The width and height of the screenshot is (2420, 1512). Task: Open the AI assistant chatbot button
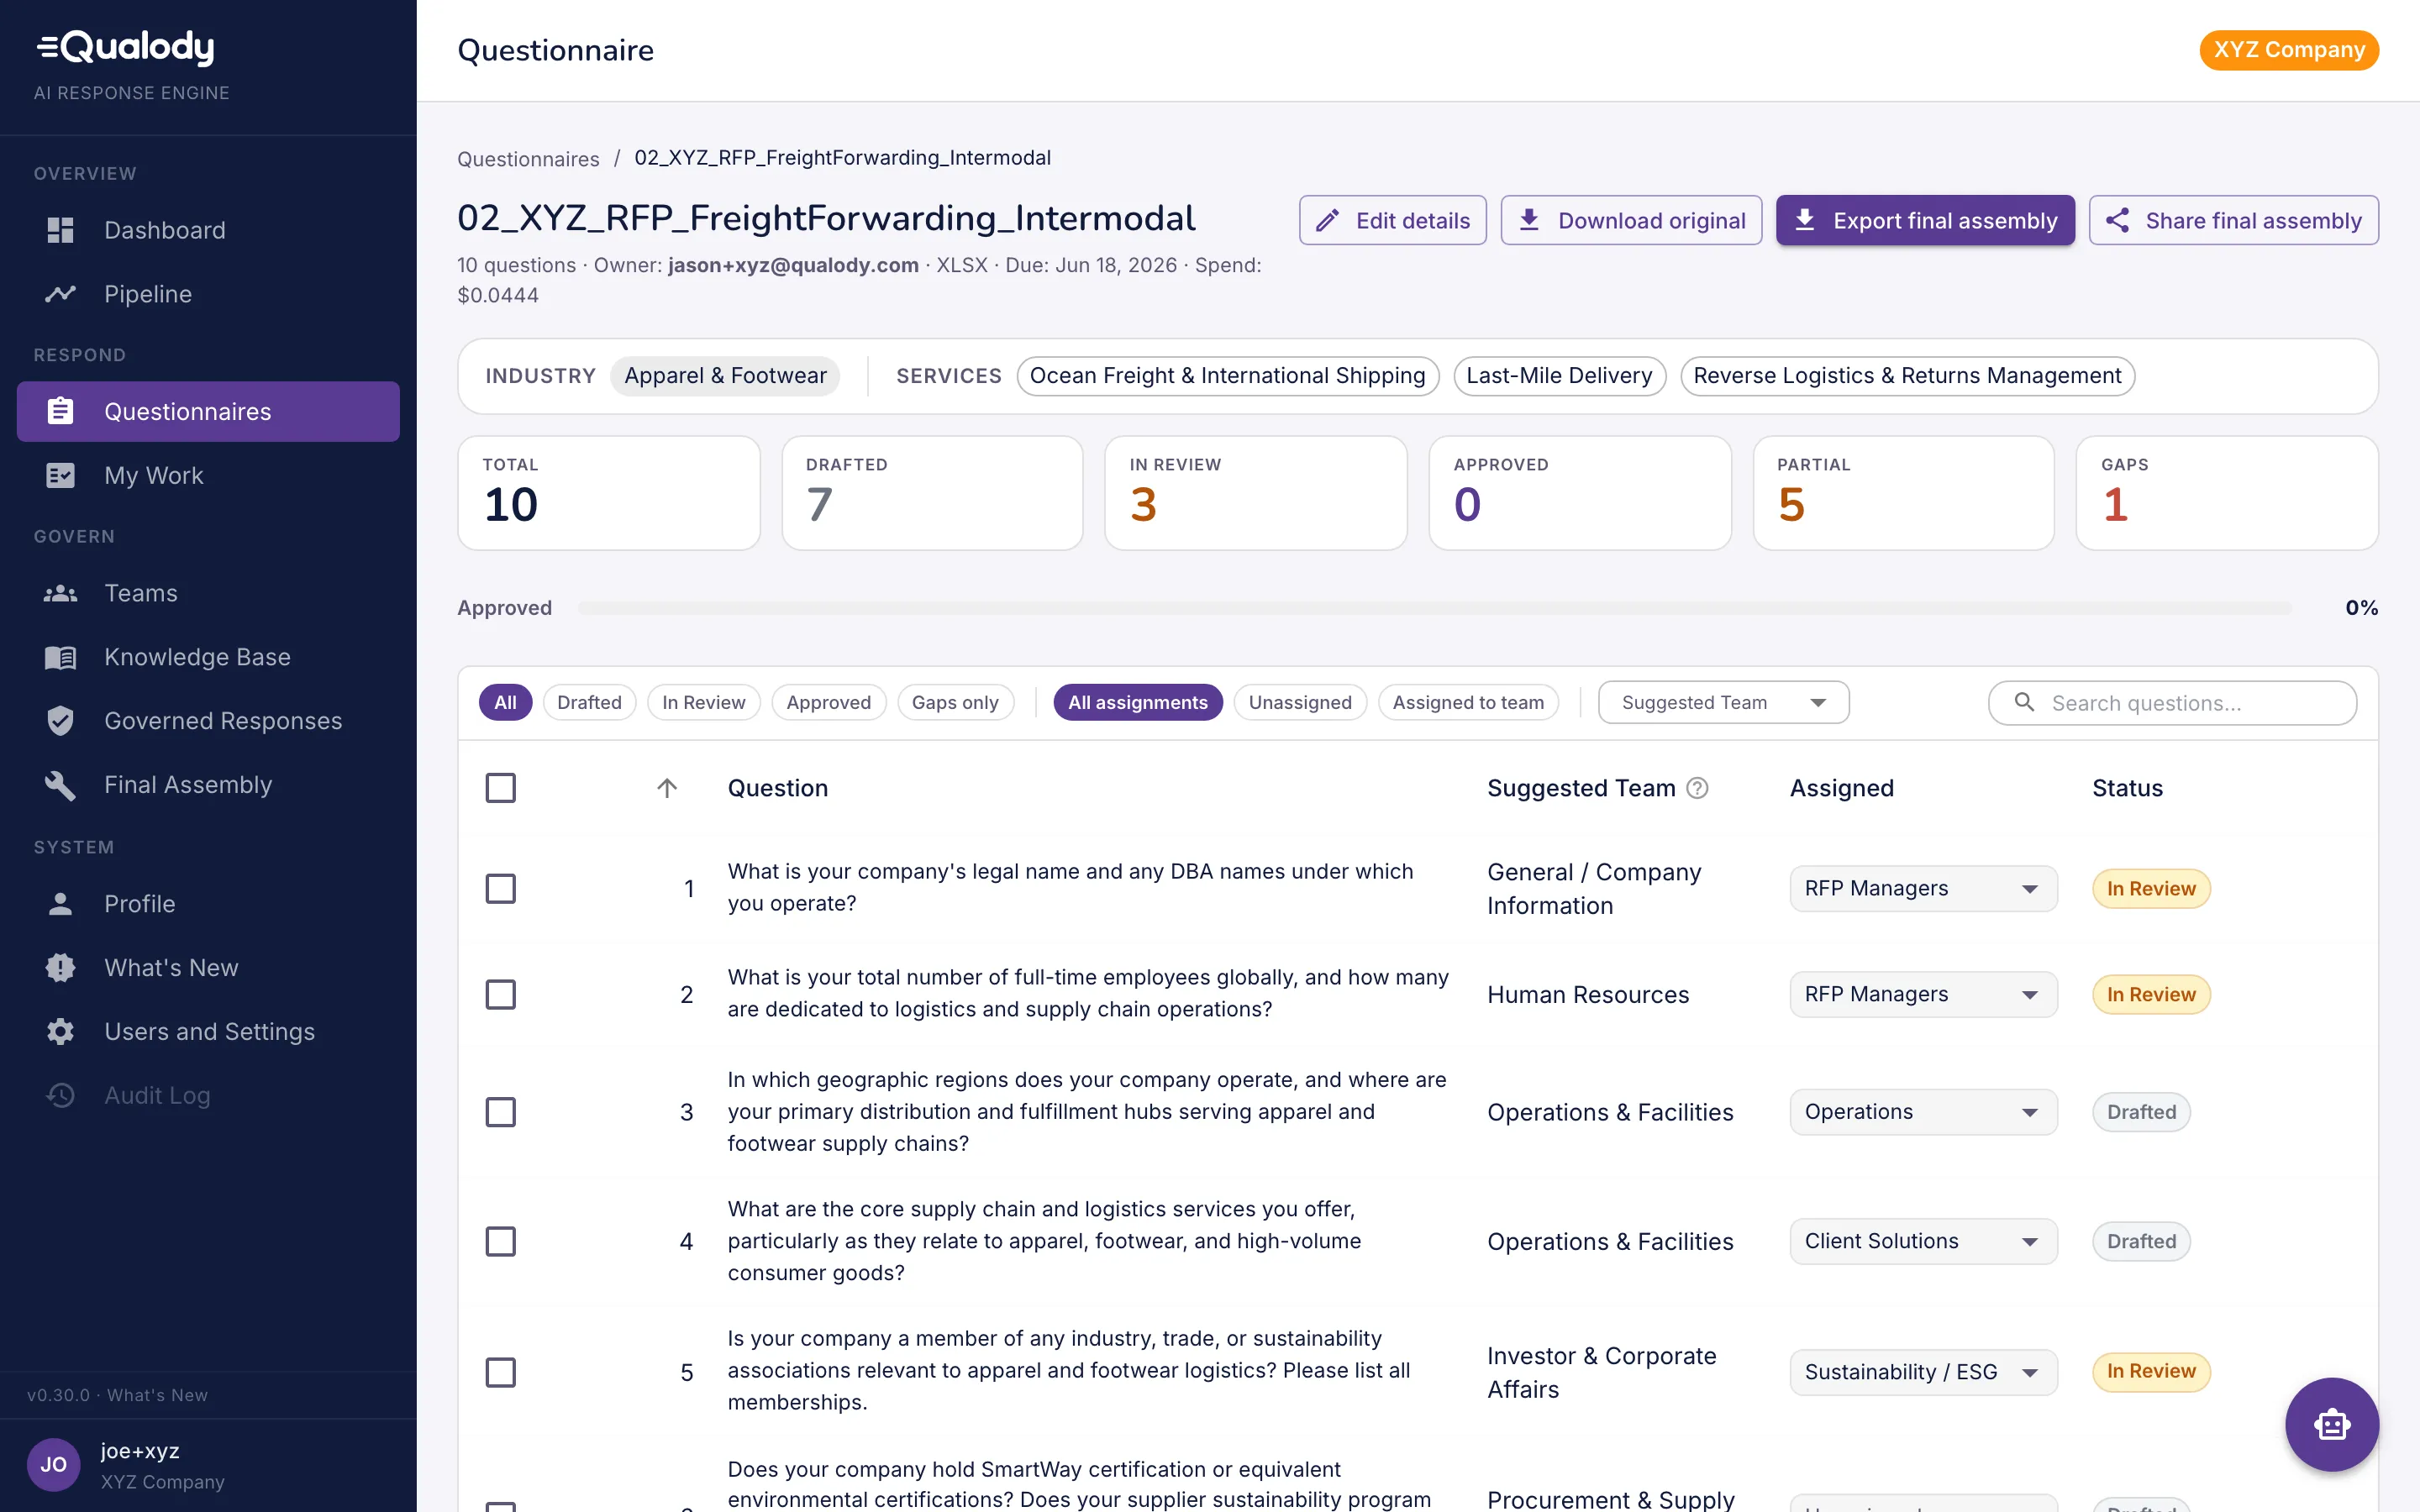pyautogui.click(x=2331, y=1424)
